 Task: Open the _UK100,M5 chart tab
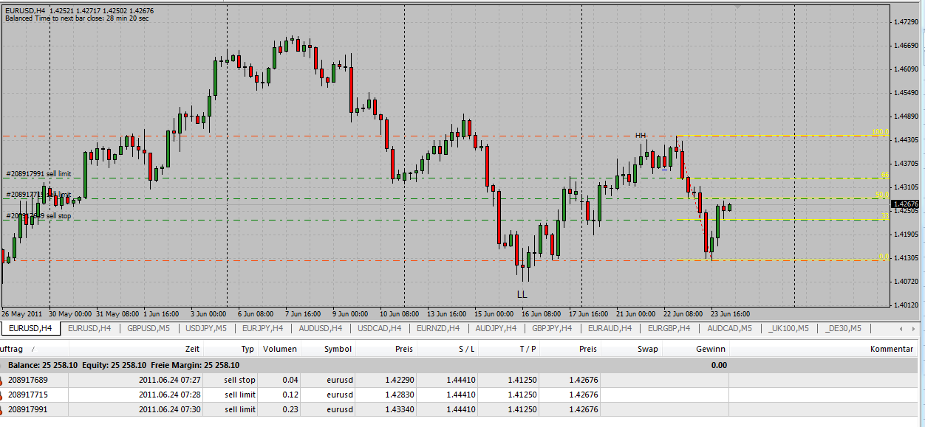click(x=788, y=328)
